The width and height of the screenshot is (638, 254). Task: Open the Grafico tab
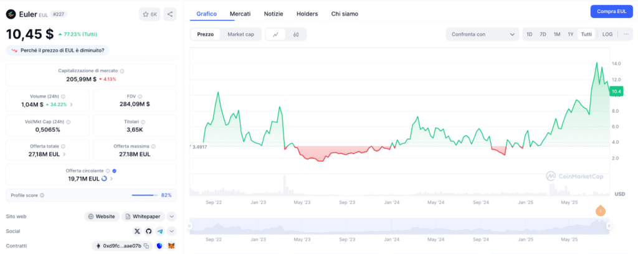coord(207,14)
